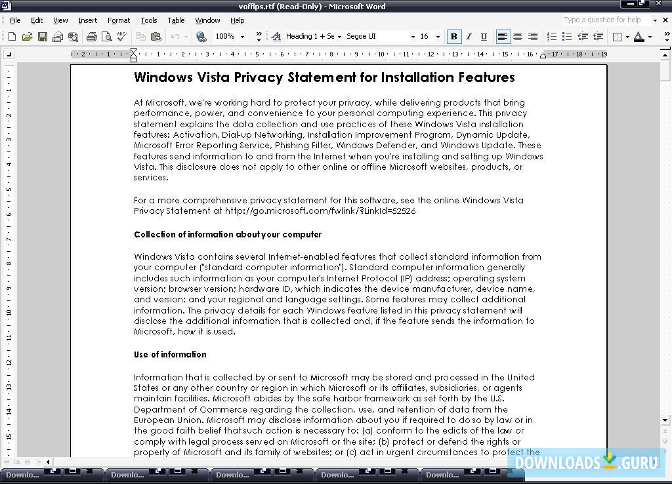Click the Type a question for help field
The image size is (672, 484).
tap(604, 20)
